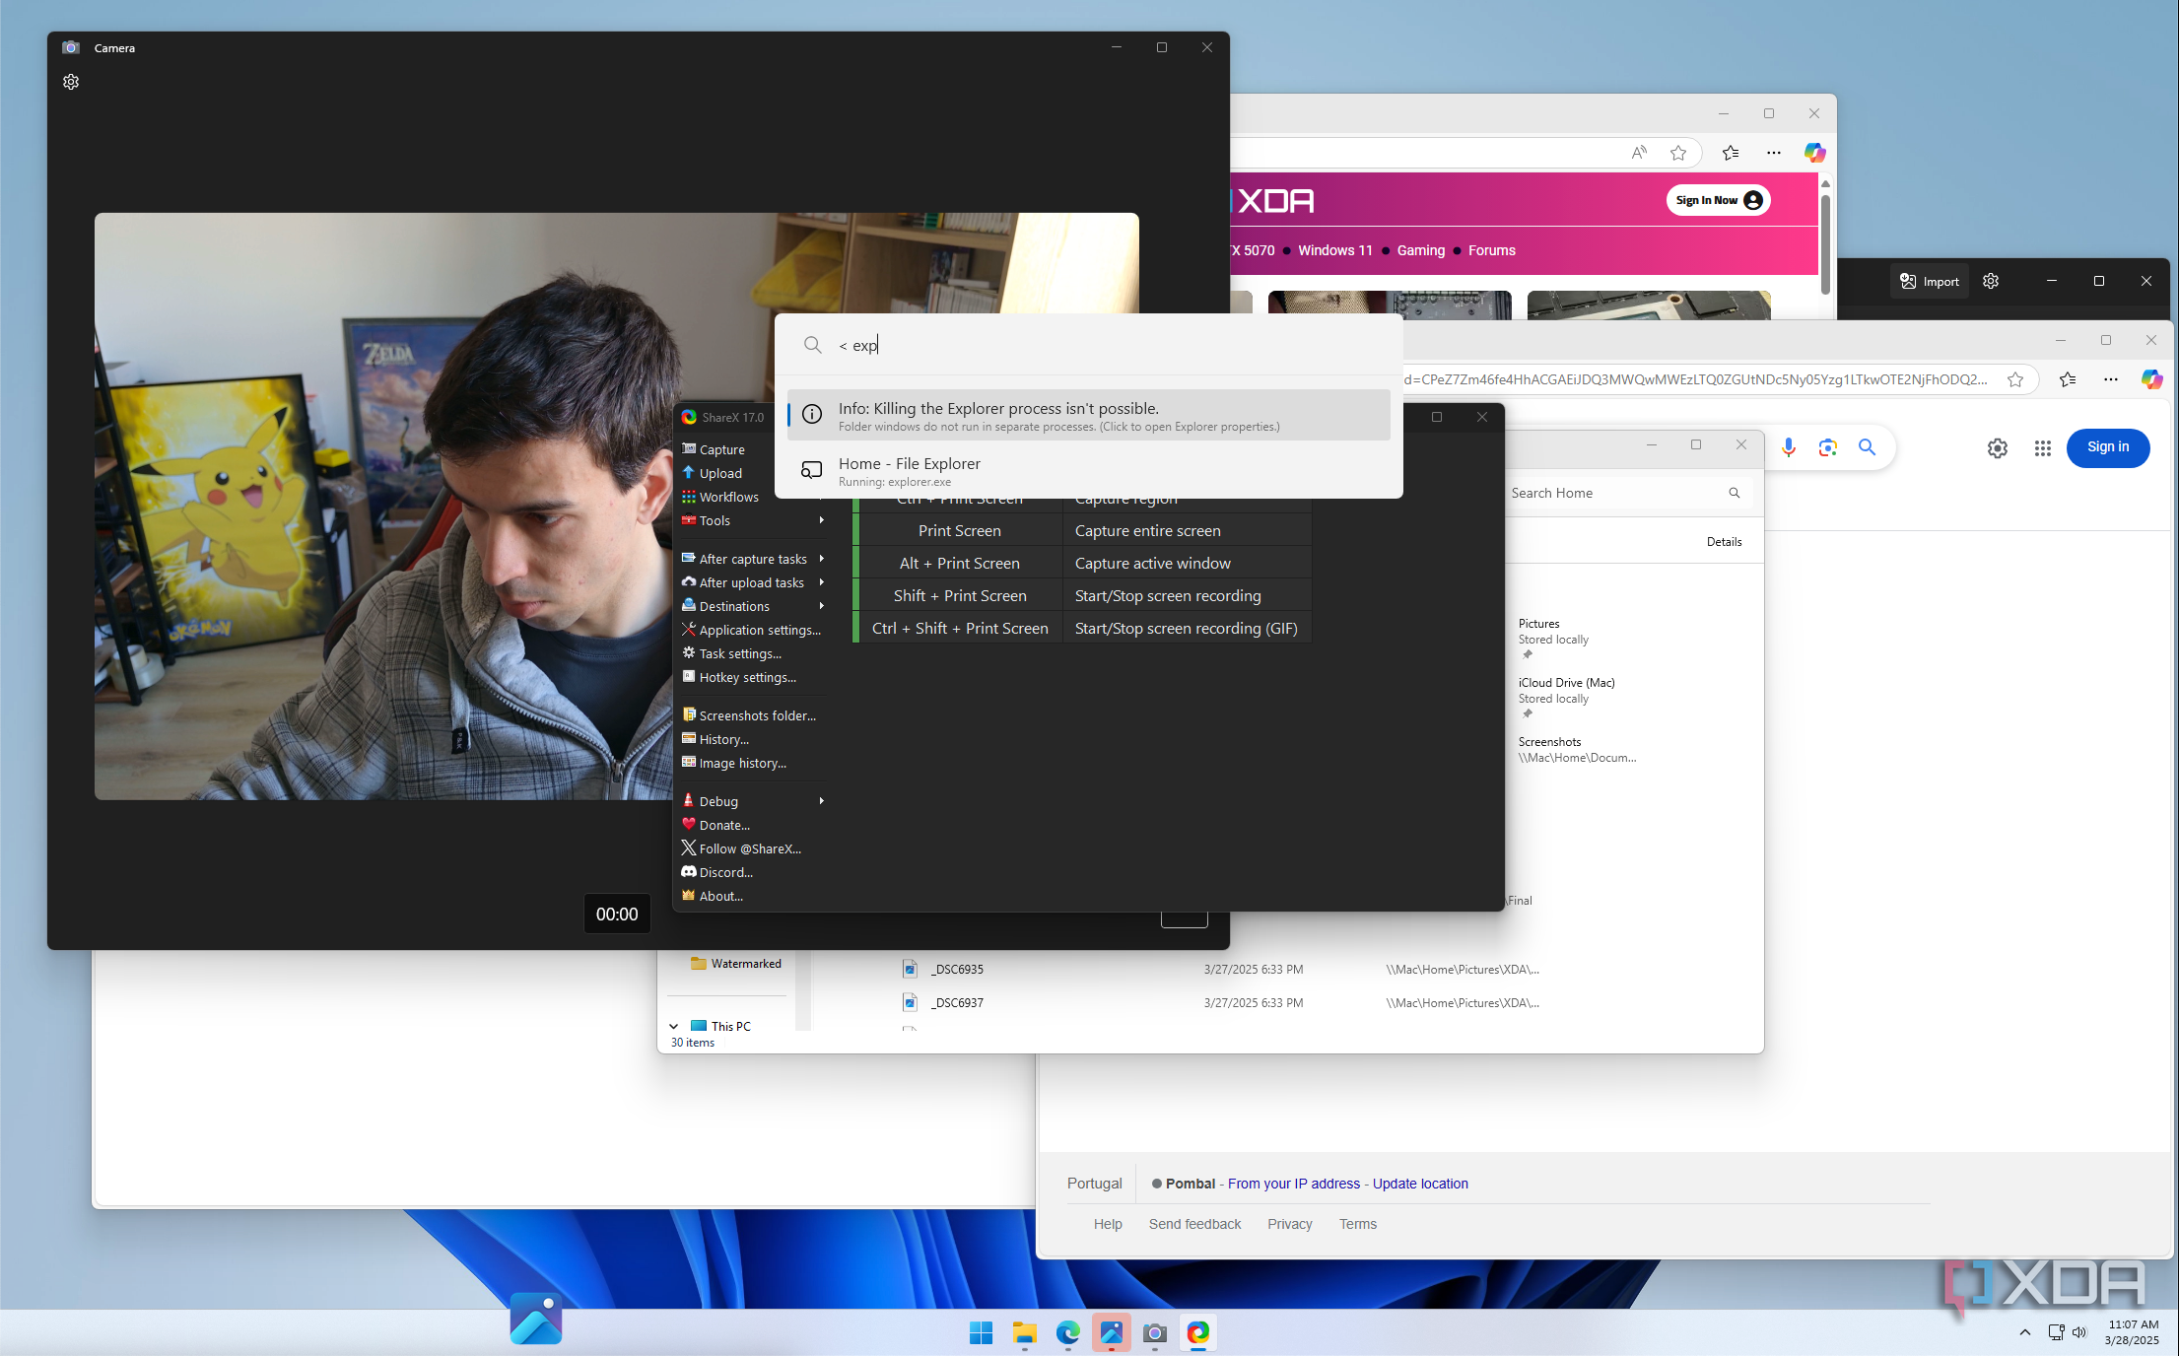Click Google voice search microphone icon
This screenshot has height=1356, width=2179.
coord(1788,447)
